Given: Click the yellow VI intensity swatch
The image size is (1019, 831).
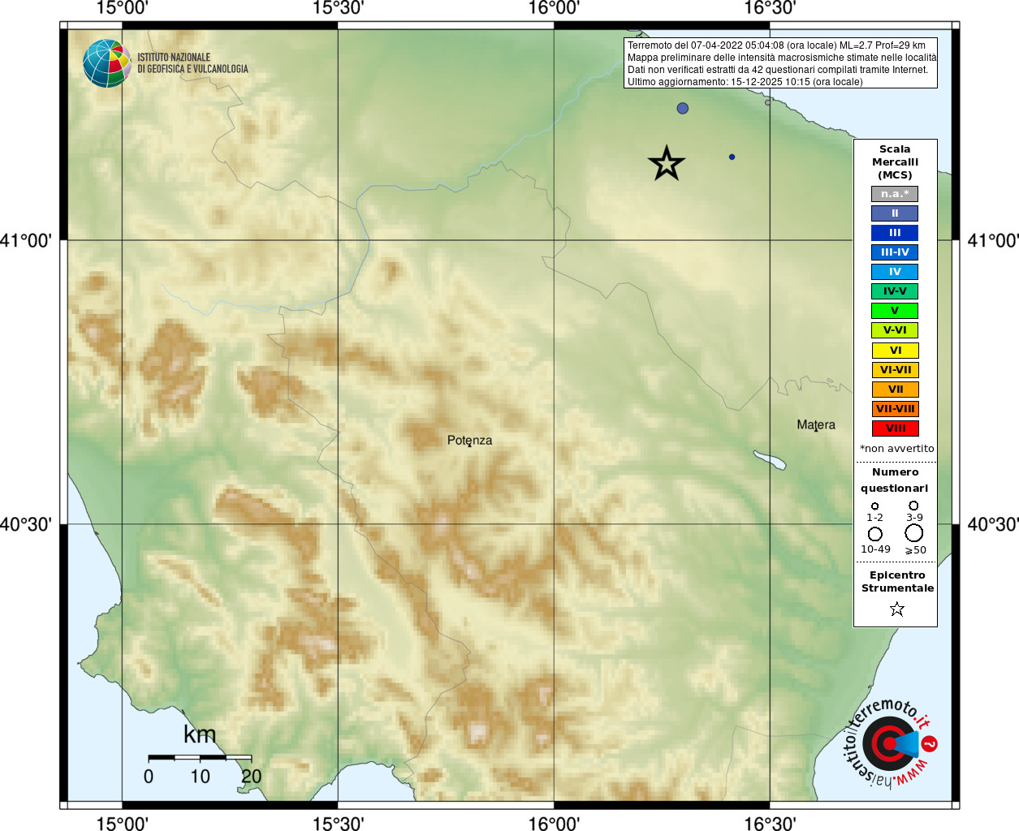Looking at the screenshot, I should 895,351.
